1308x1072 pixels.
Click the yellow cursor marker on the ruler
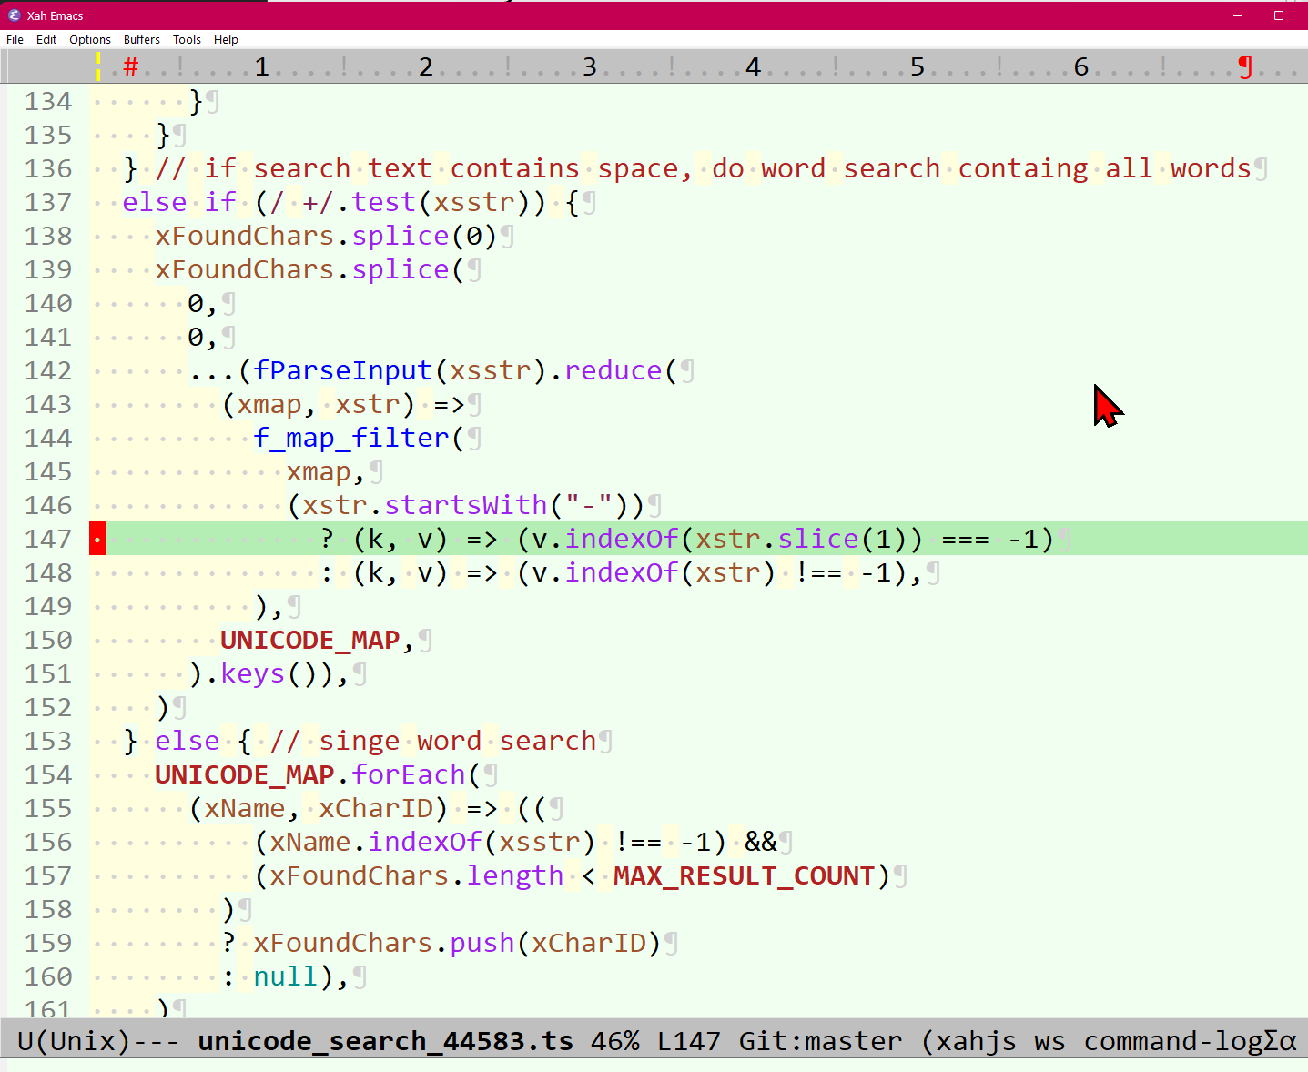click(98, 66)
